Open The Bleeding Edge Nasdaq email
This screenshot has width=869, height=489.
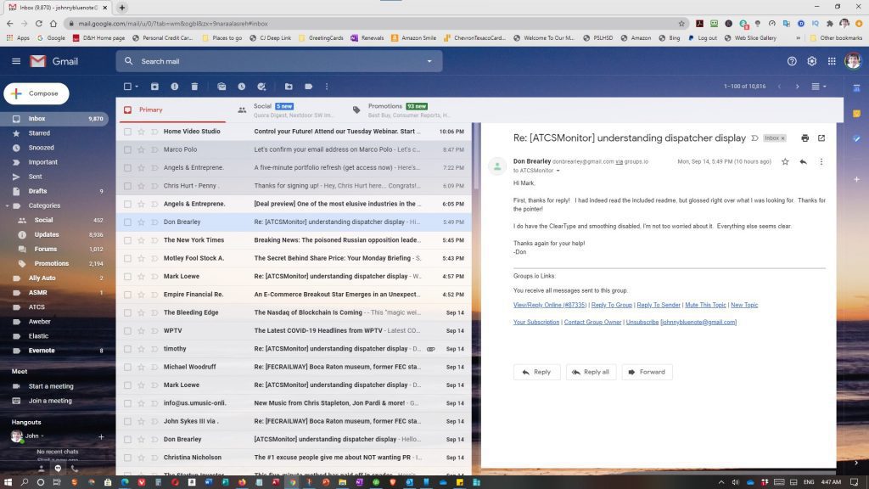tap(294, 312)
